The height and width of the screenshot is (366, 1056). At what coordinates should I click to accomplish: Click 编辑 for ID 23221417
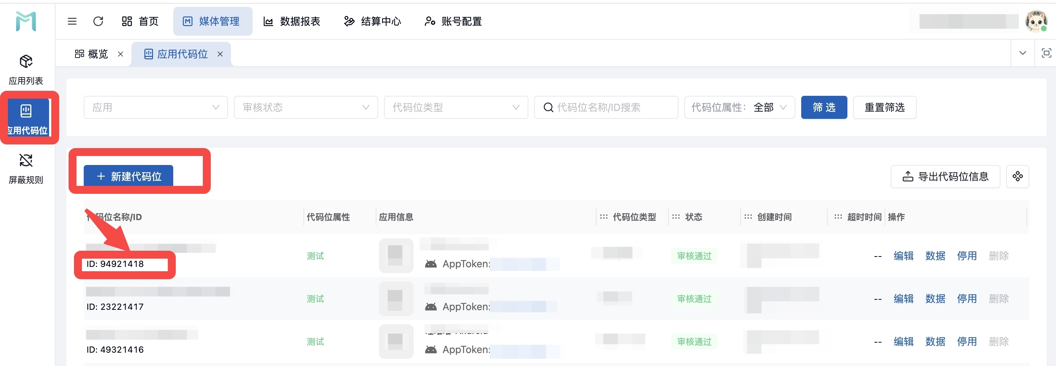[903, 299]
